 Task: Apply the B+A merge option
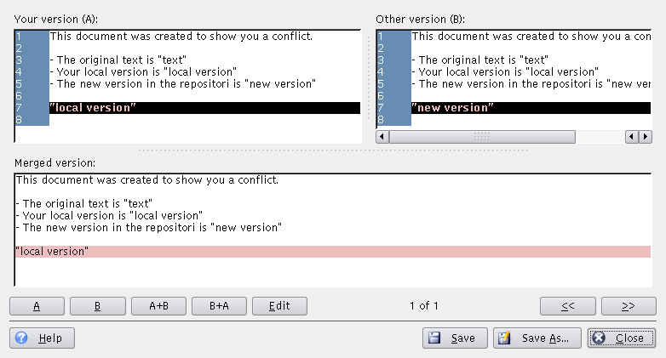[219, 306]
